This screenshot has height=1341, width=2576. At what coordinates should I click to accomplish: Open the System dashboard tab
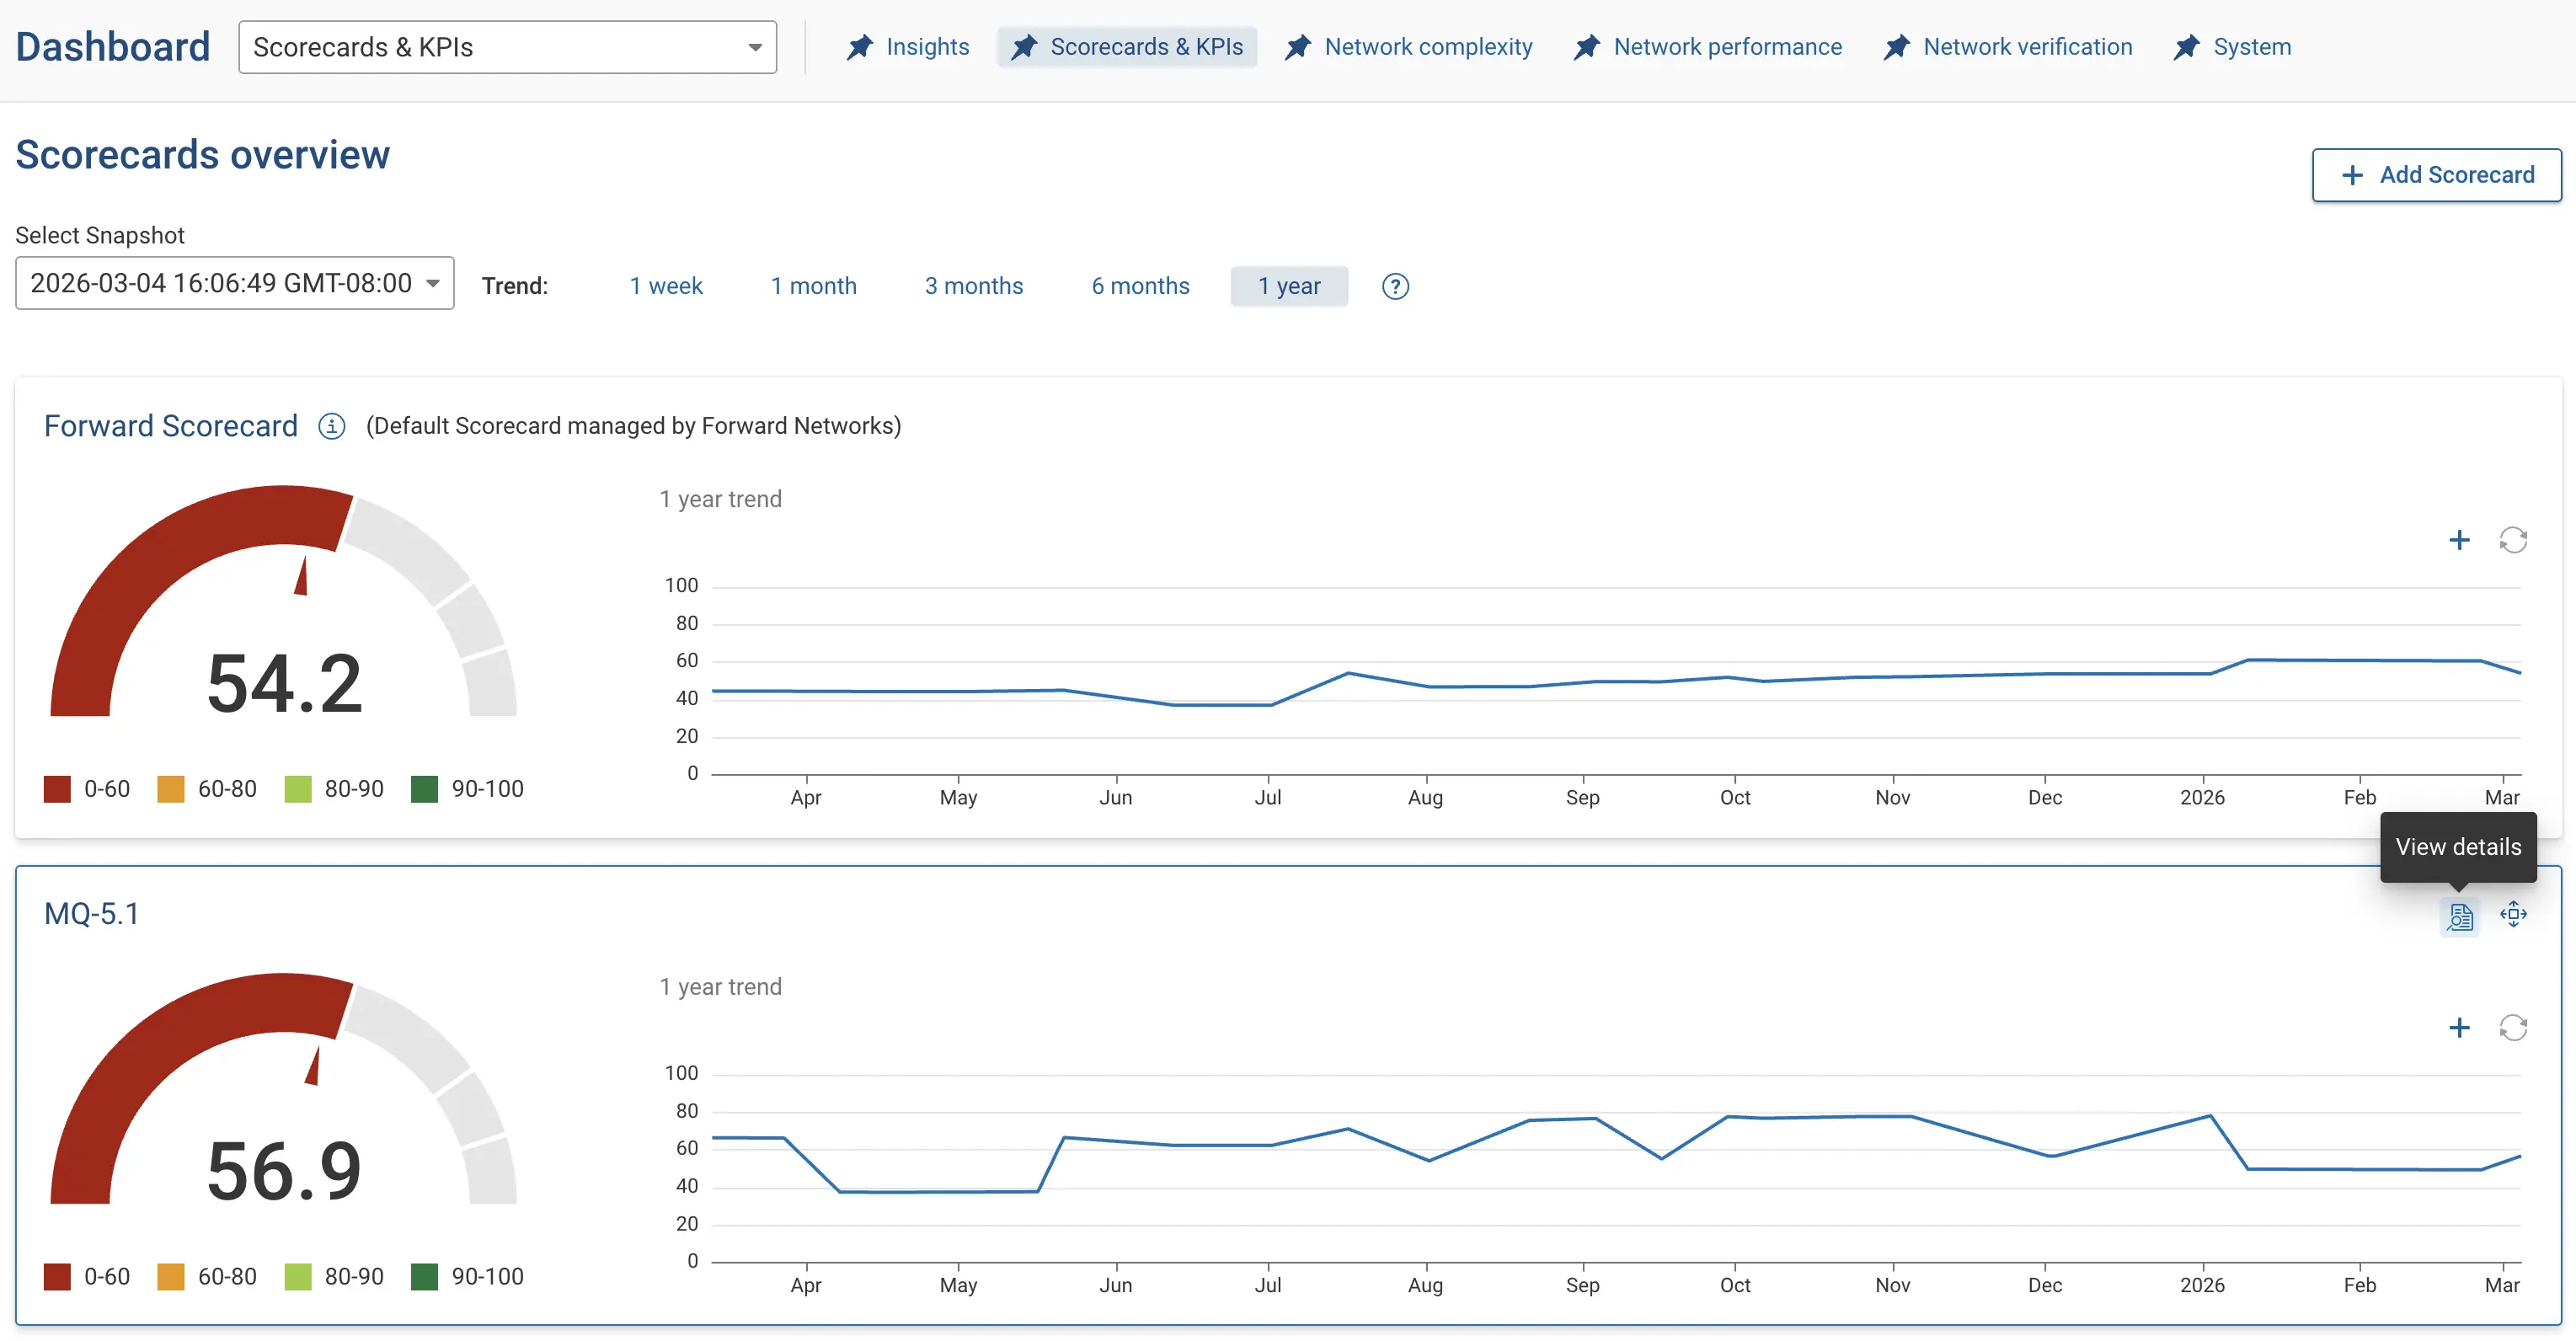pyautogui.click(x=2232, y=47)
